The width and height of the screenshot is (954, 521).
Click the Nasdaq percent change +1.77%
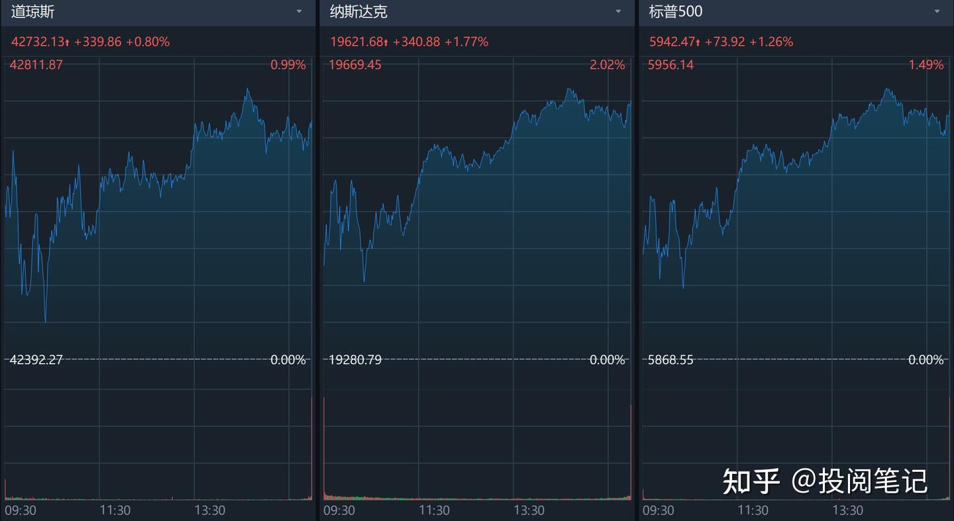pos(466,42)
